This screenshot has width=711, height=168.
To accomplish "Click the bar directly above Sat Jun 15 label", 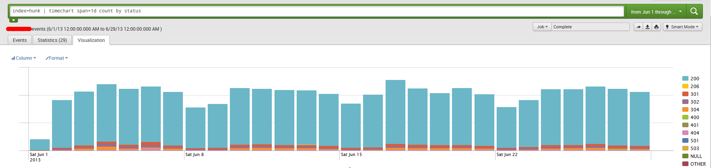I will 351,127.
